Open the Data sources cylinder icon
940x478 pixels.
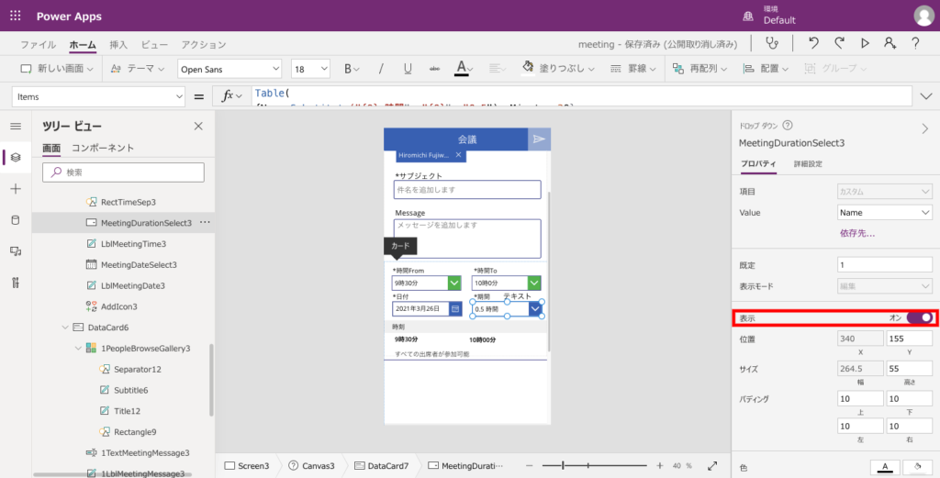tap(16, 220)
